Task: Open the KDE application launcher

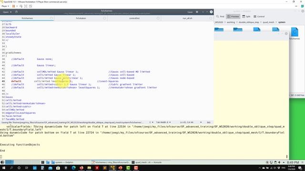Action: tap(2, 162)
